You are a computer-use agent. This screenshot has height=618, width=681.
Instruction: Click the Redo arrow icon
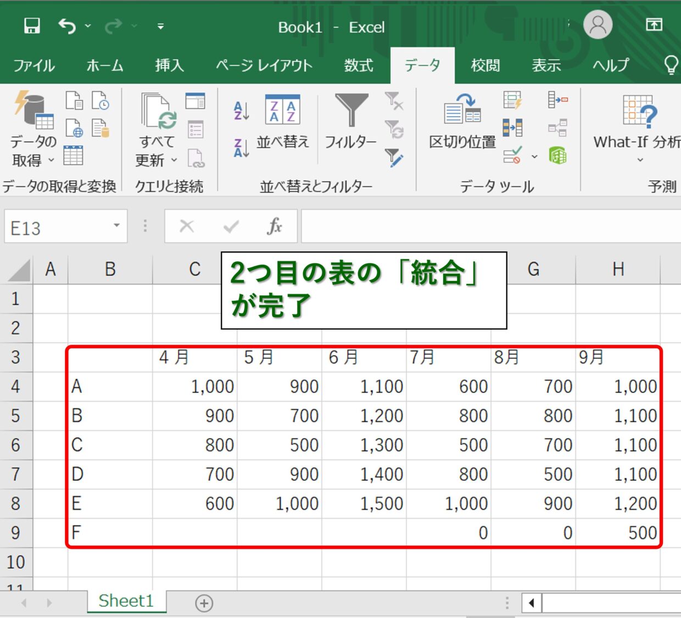pos(113,26)
